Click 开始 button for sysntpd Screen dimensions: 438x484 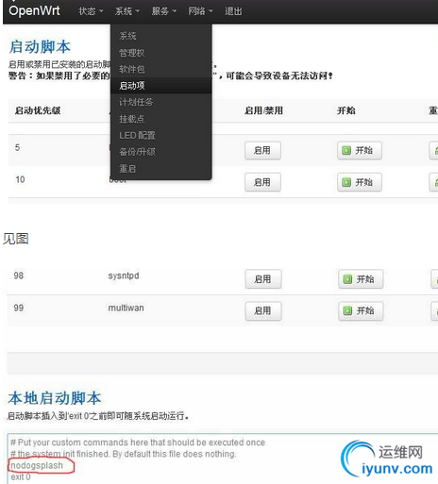click(x=361, y=279)
